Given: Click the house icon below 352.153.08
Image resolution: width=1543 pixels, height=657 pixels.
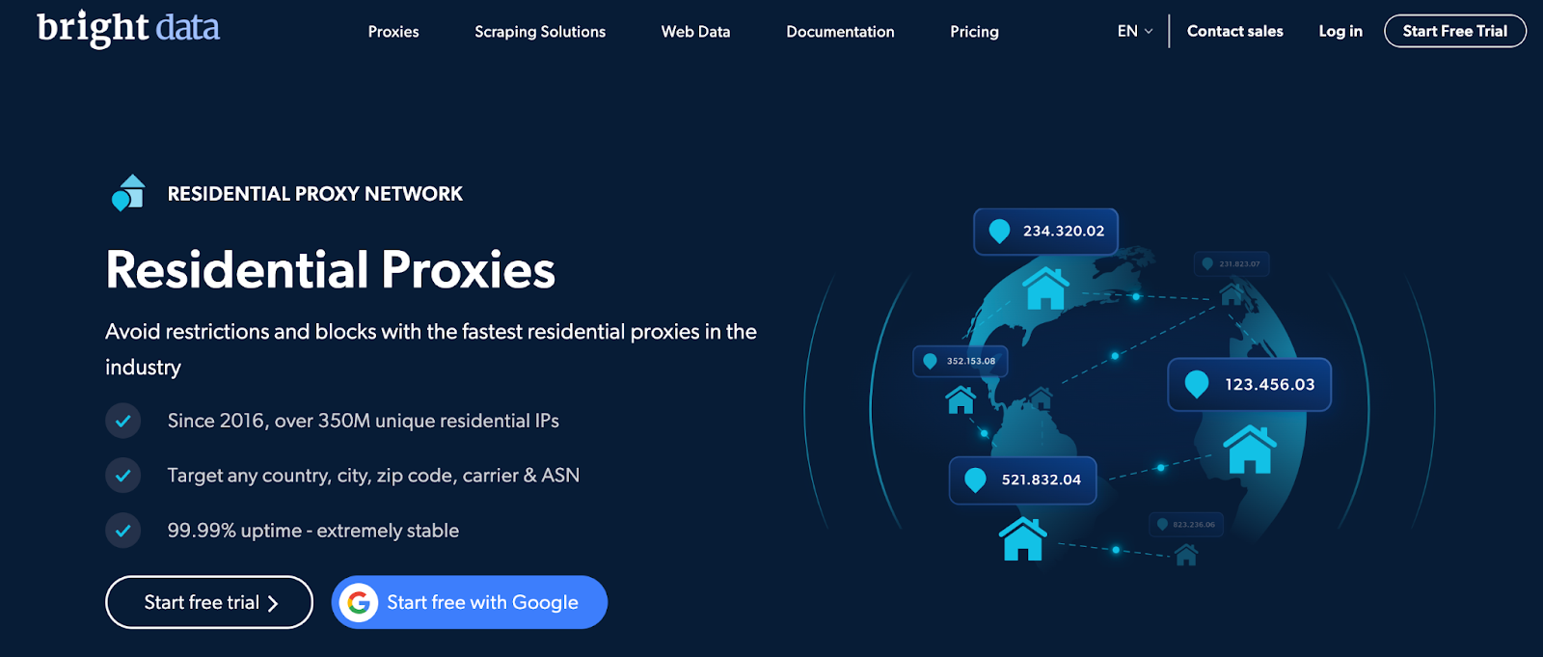Looking at the screenshot, I should coord(961,399).
